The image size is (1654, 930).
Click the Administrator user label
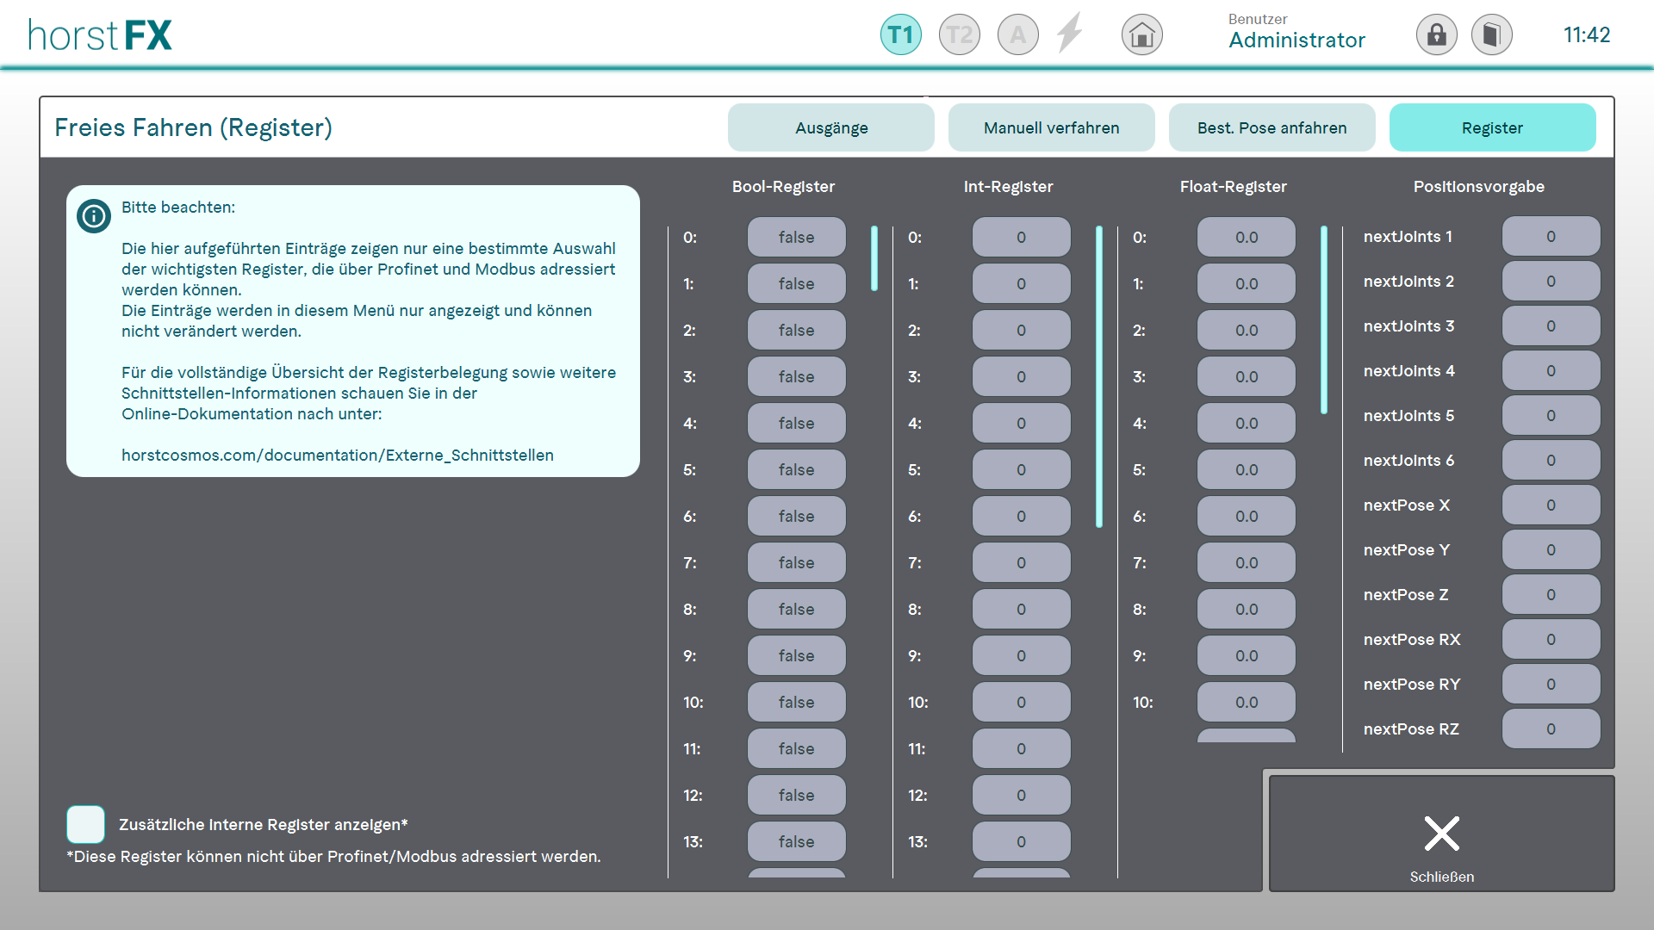coord(1296,40)
